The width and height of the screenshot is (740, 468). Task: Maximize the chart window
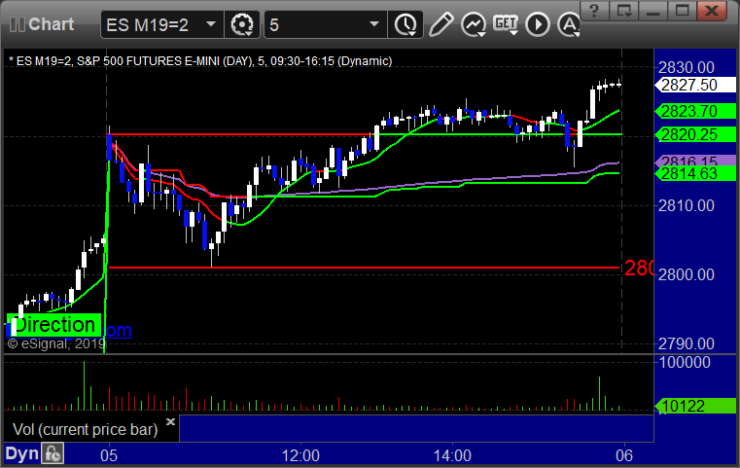point(683,11)
